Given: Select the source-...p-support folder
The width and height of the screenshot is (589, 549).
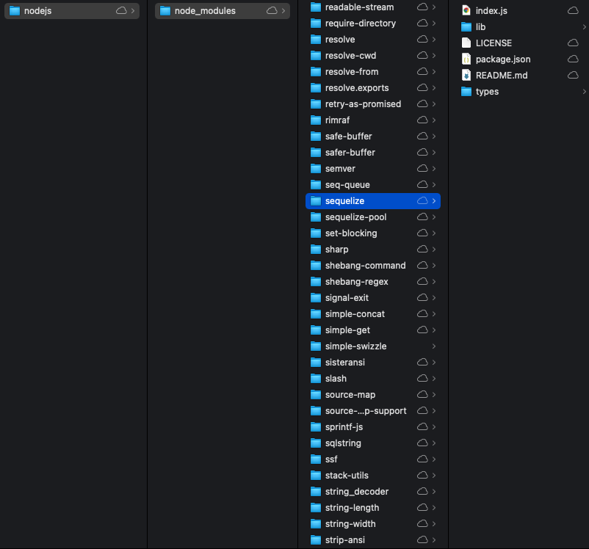Looking at the screenshot, I should (x=373, y=411).
